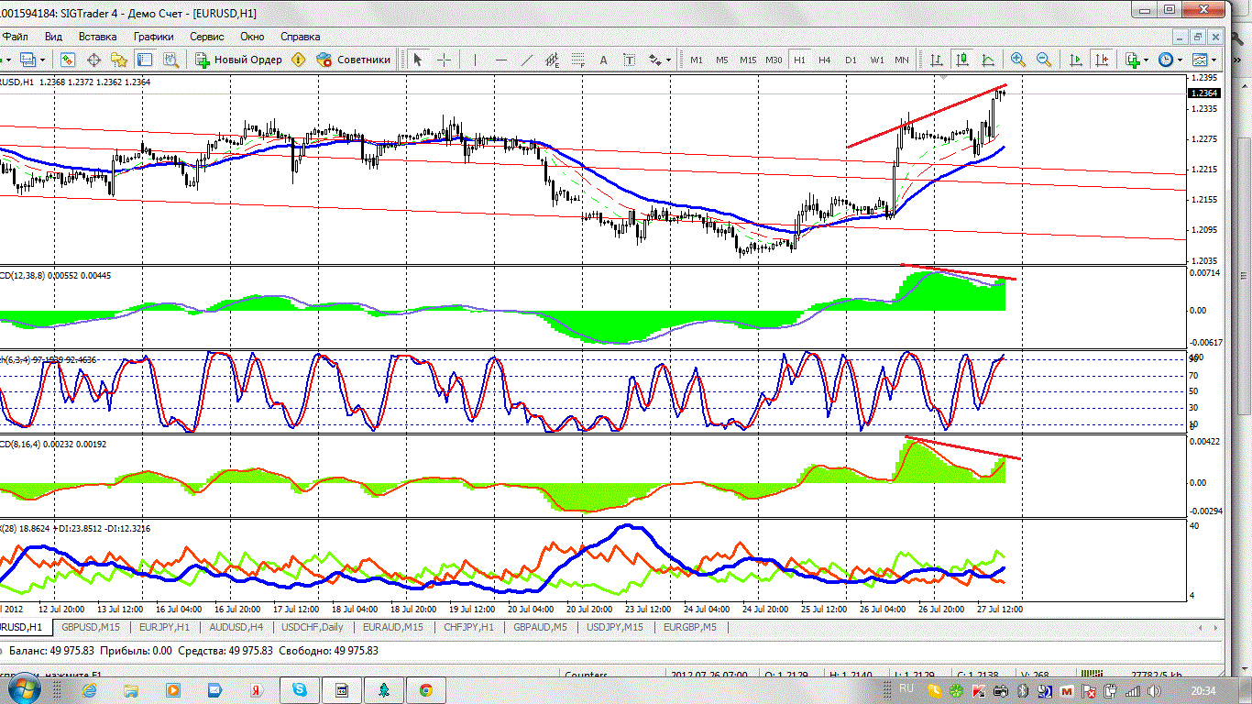
Task: Select the text label tool (A)
Action: coord(603,60)
